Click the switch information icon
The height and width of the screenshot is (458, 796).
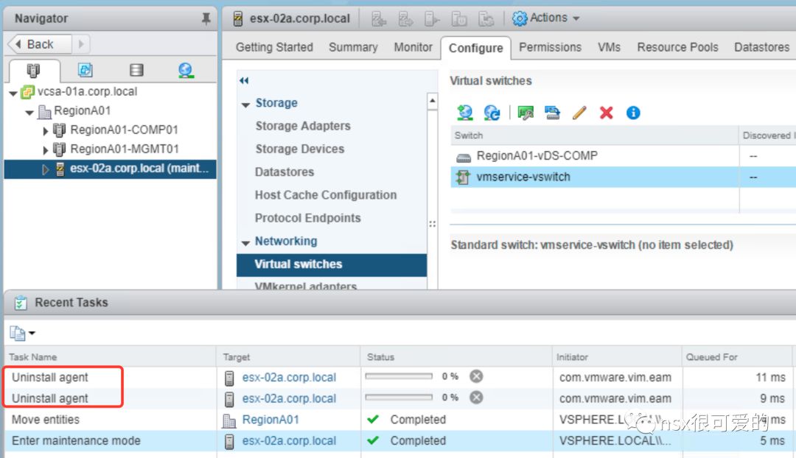coord(633,113)
